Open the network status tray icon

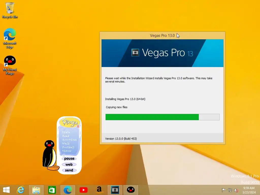[230, 190]
